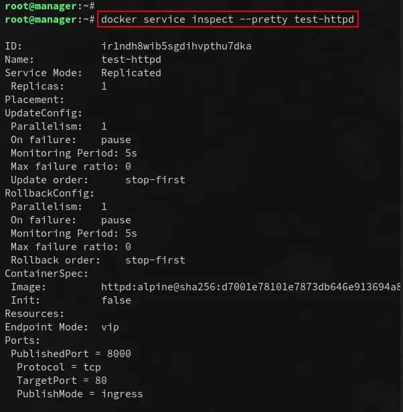The image size is (403, 412).
Task: Select the TargetPort = 80 line
Action: click(62, 381)
